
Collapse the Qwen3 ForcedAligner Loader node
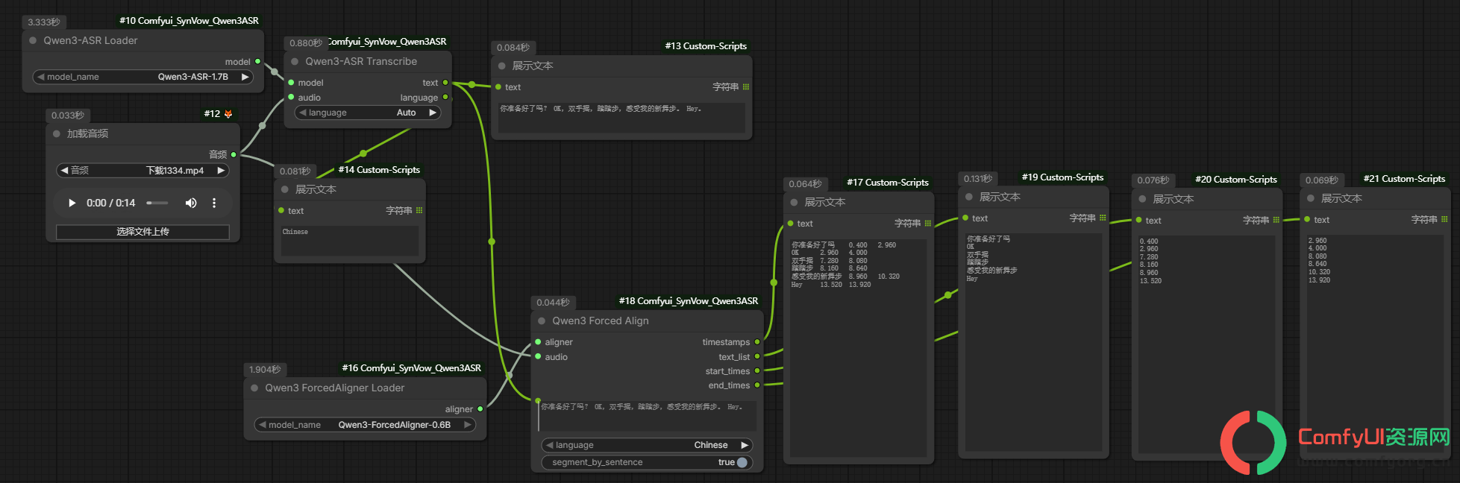pyautogui.click(x=254, y=388)
